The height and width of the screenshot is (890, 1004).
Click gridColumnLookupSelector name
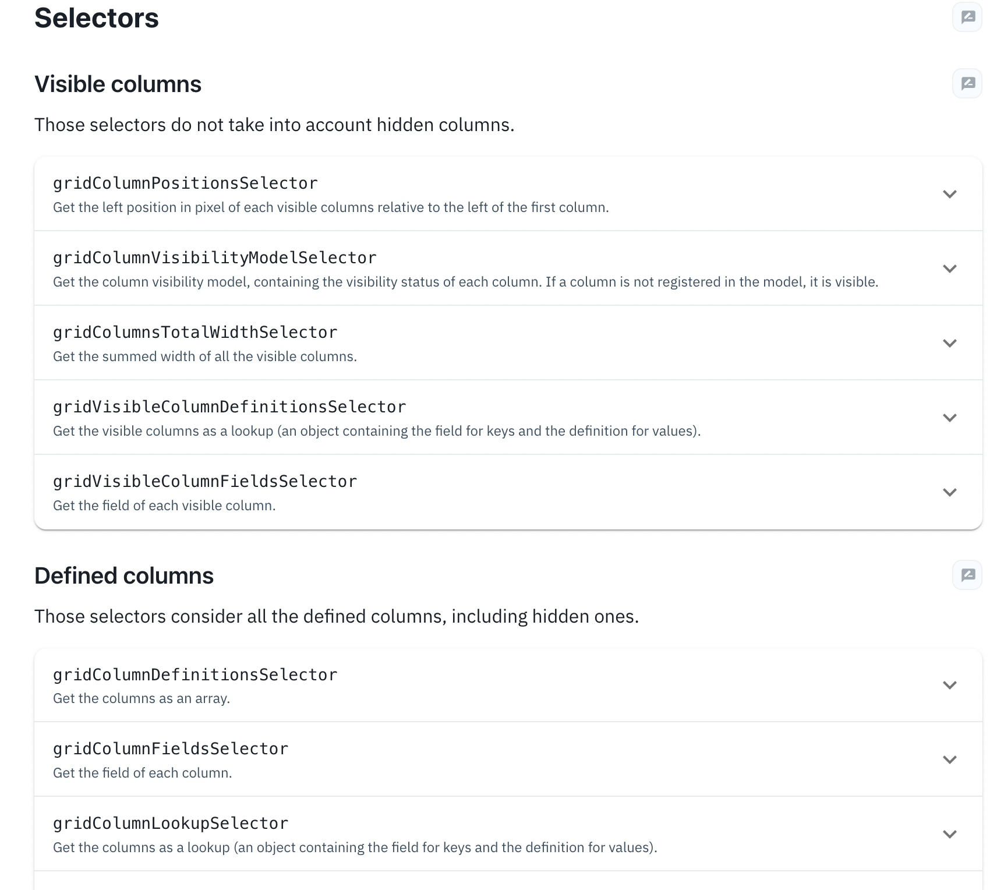click(x=171, y=824)
